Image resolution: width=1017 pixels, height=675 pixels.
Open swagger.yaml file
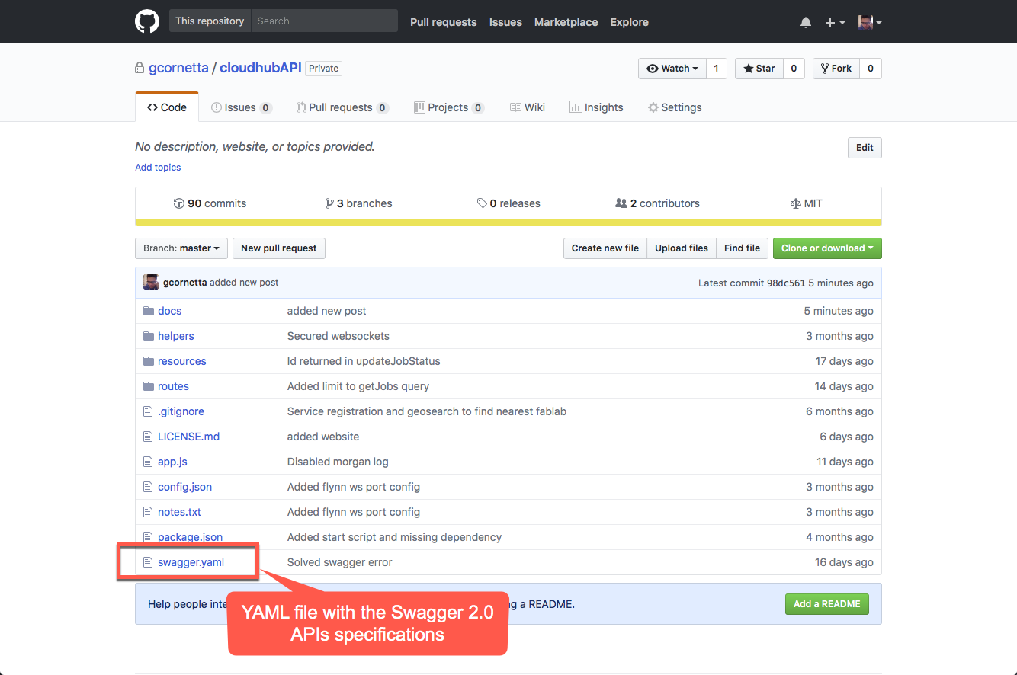coord(191,562)
